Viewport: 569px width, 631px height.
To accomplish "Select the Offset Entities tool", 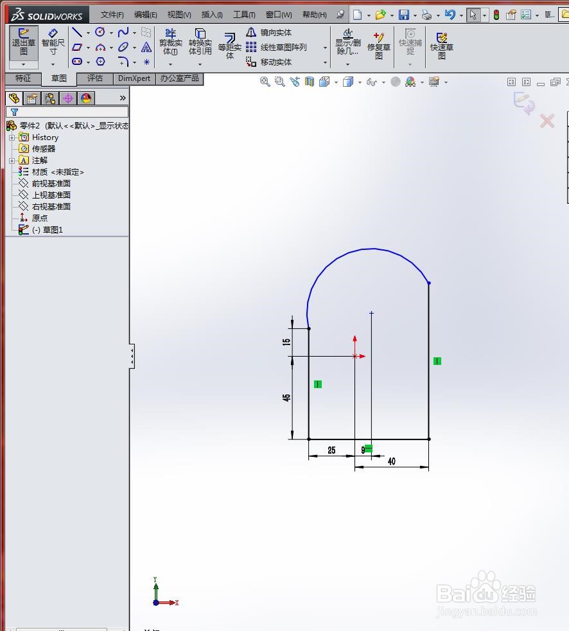I will tap(229, 44).
